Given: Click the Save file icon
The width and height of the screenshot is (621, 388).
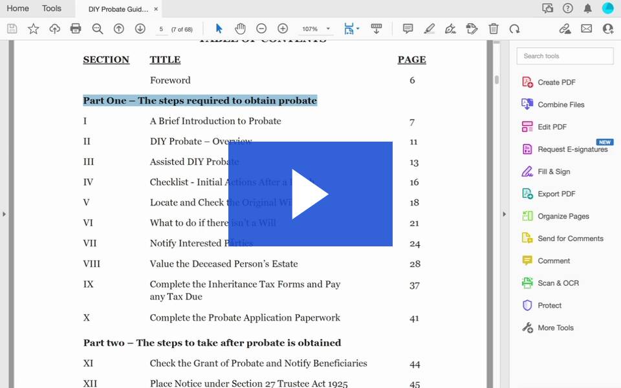Looking at the screenshot, I should [12, 28].
